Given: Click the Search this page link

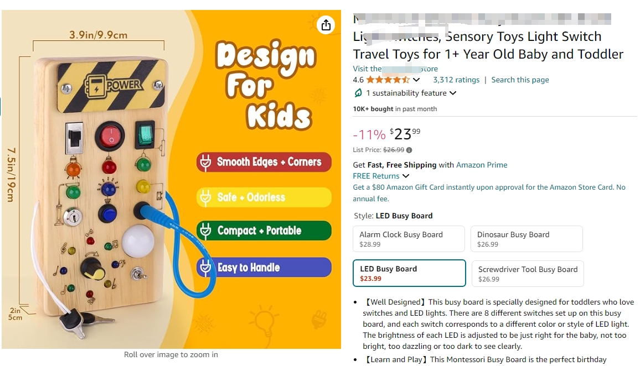Looking at the screenshot, I should [520, 80].
